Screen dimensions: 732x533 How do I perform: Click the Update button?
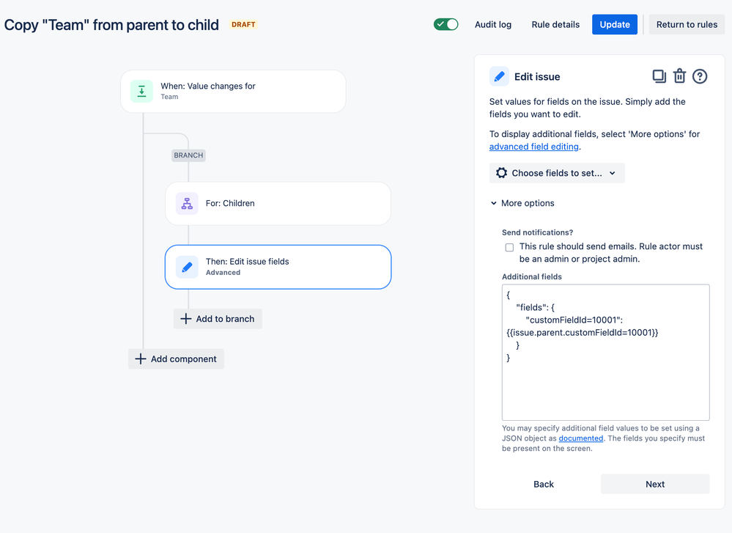coord(614,24)
